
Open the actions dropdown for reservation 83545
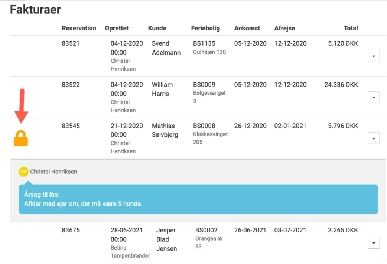[373, 138]
